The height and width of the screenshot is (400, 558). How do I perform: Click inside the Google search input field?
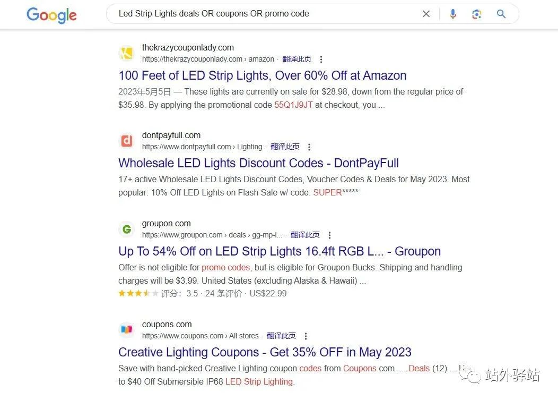[x=265, y=14]
